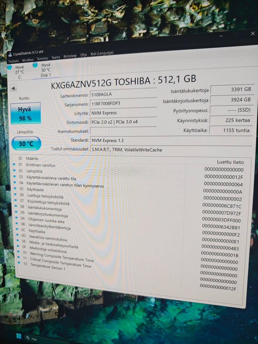258x344 pixels.
Task: Click the Standardi field NVM Express 1.3
Action: point(171,140)
